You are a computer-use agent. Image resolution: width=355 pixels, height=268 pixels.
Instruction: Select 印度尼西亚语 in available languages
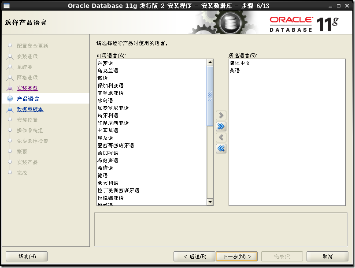tap(152, 123)
